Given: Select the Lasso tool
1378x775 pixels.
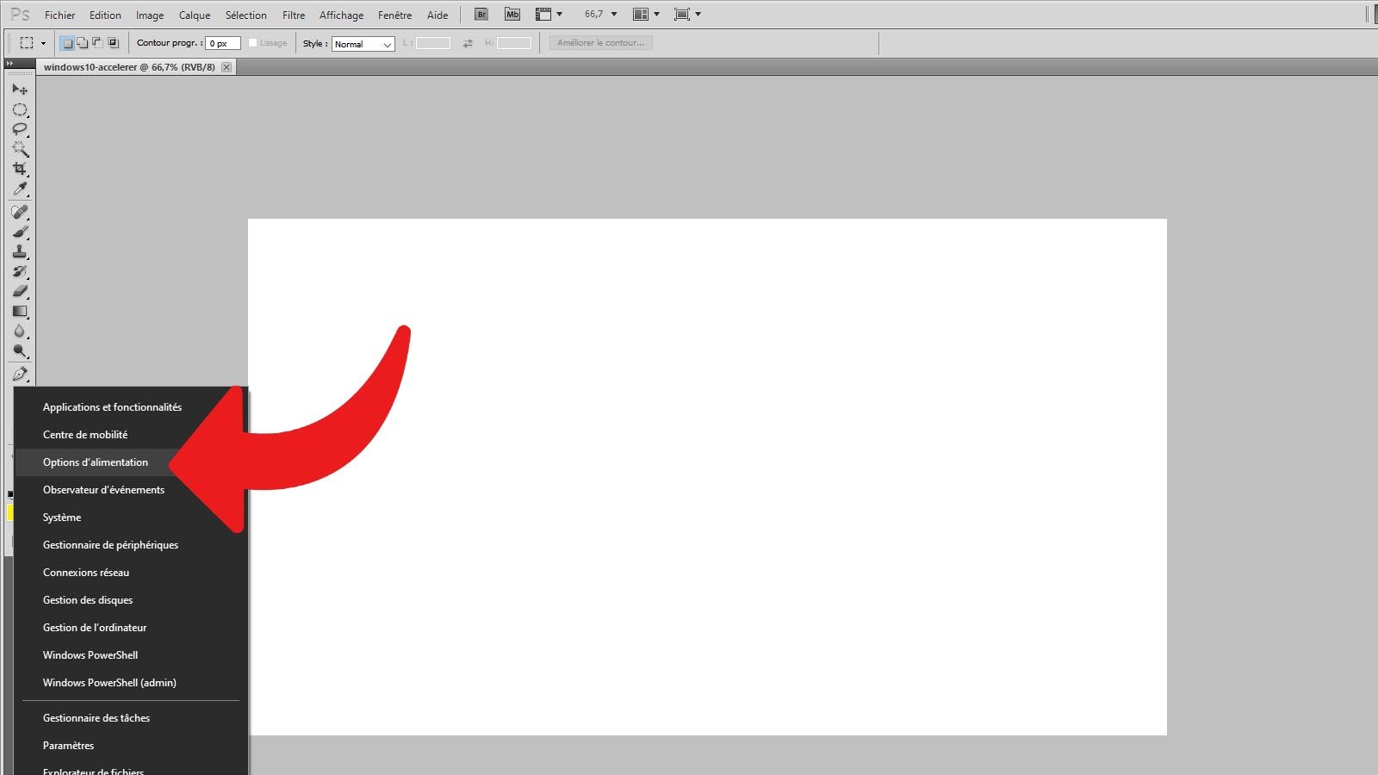Looking at the screenshot, I should click(x=19, y=129).
